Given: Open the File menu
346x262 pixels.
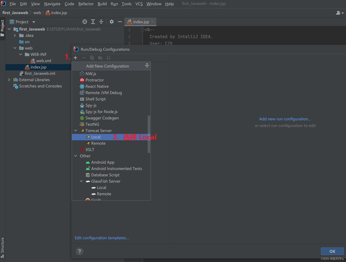Looking at the screenshot, I should 12,4.
